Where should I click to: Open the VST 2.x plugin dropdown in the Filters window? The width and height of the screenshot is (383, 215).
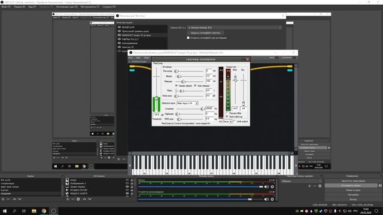point(234,27)
